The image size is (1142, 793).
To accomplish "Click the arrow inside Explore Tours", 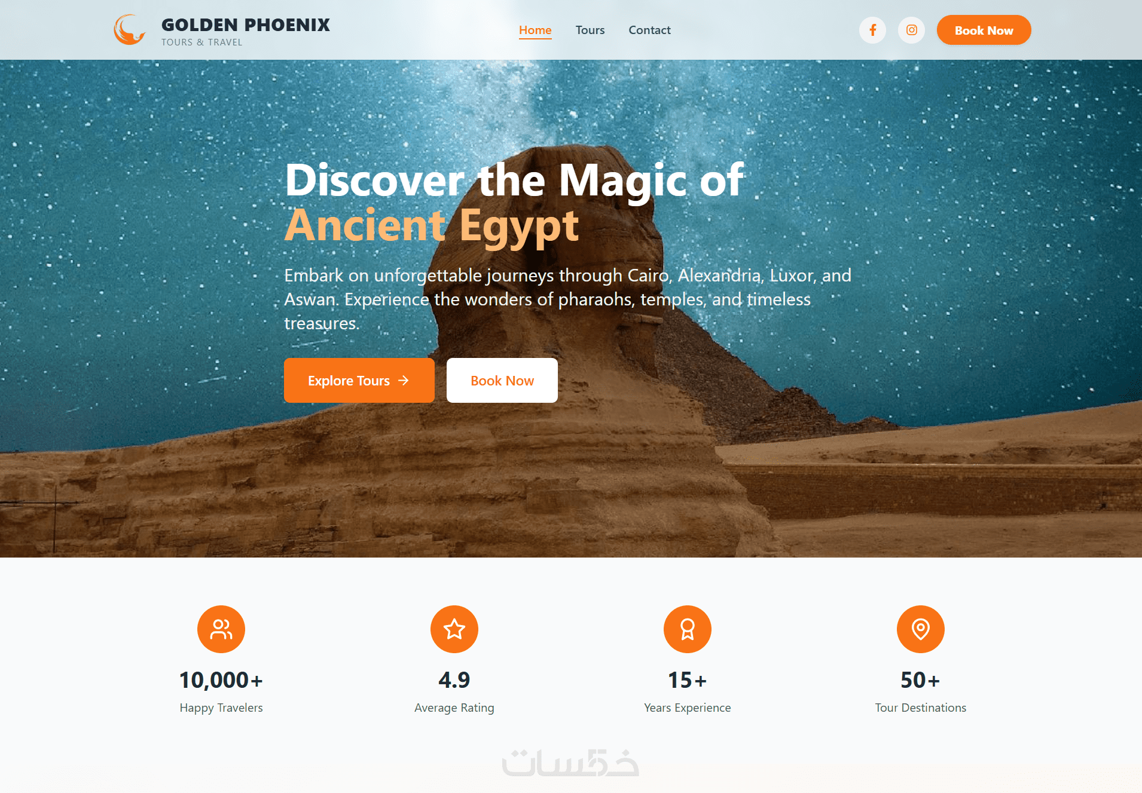I will tap(404, 380).
